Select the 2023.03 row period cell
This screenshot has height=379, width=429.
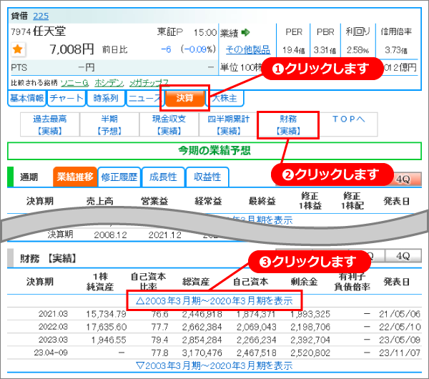click(x=53, y=340)
